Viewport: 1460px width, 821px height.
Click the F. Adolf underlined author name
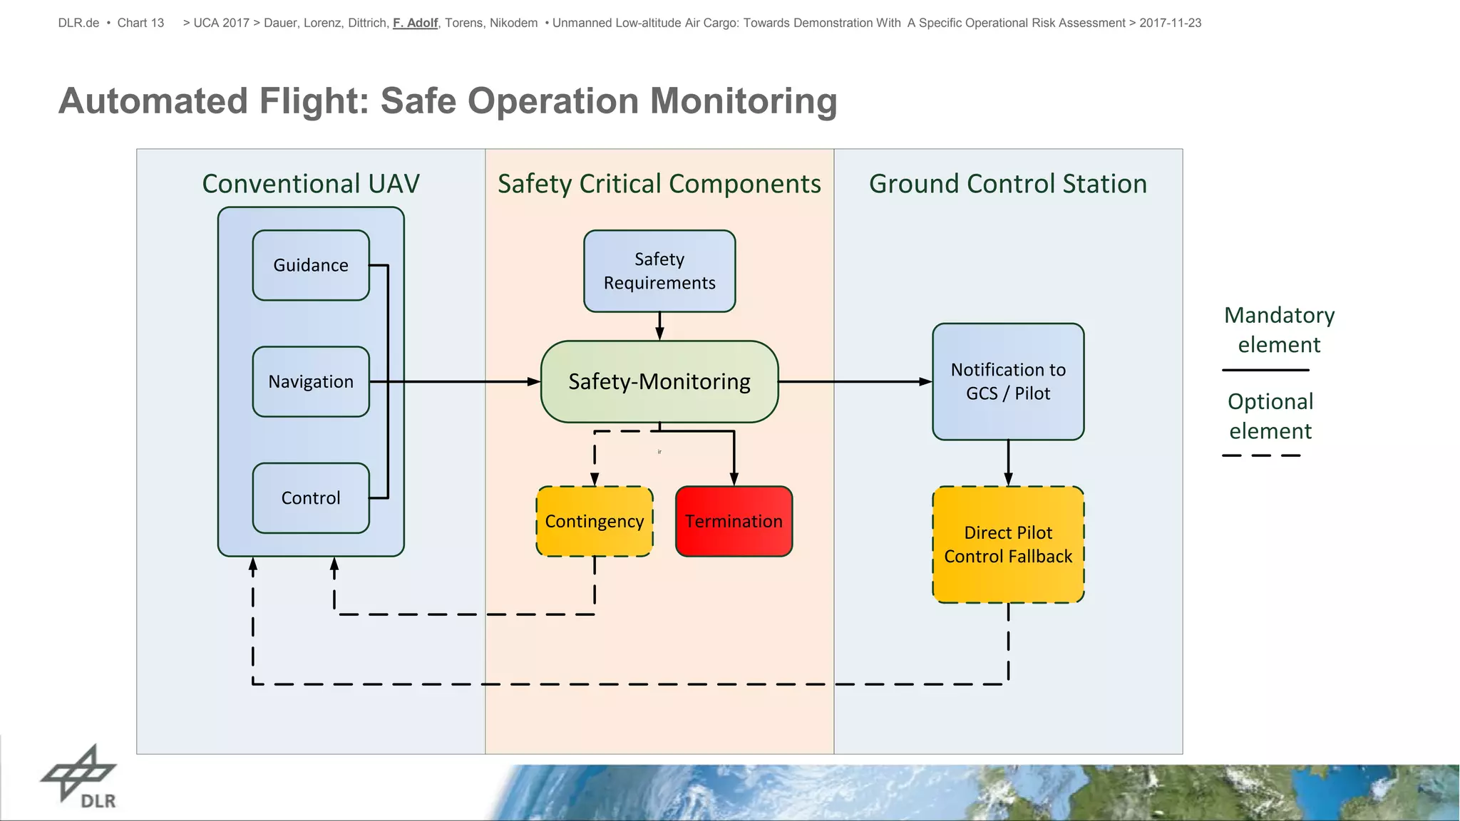point(416,23)
